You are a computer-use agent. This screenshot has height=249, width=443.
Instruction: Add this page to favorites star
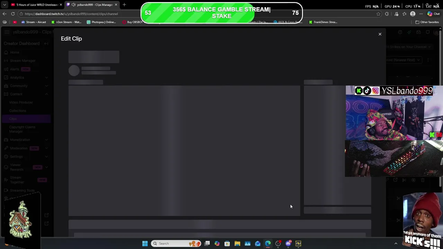pos(378,14)
